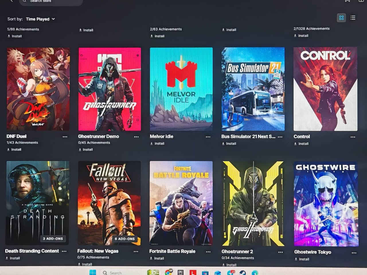Install DNF Duel
Viewport: 367px width, 275px height.
14,150
